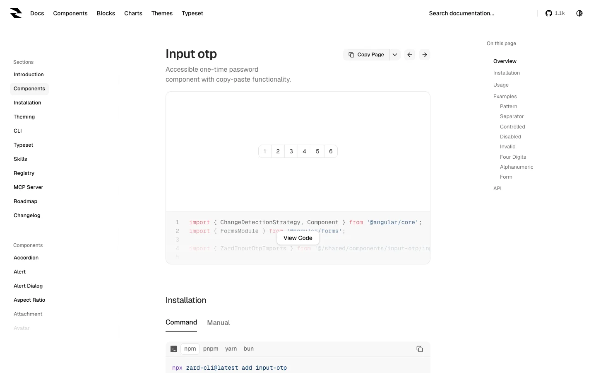Open the Alert Dialog component page

click(x=28, y=286)
